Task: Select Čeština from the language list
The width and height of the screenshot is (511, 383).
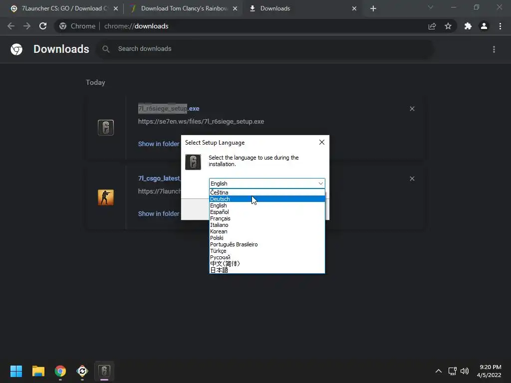Action: pyautogui.click(x=267, y=192)
